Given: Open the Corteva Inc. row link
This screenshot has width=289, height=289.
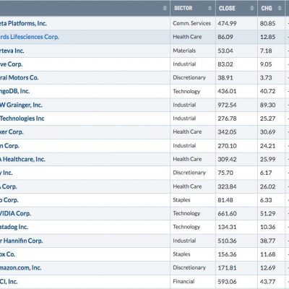Looking at the screenshot, I should 12,51.
